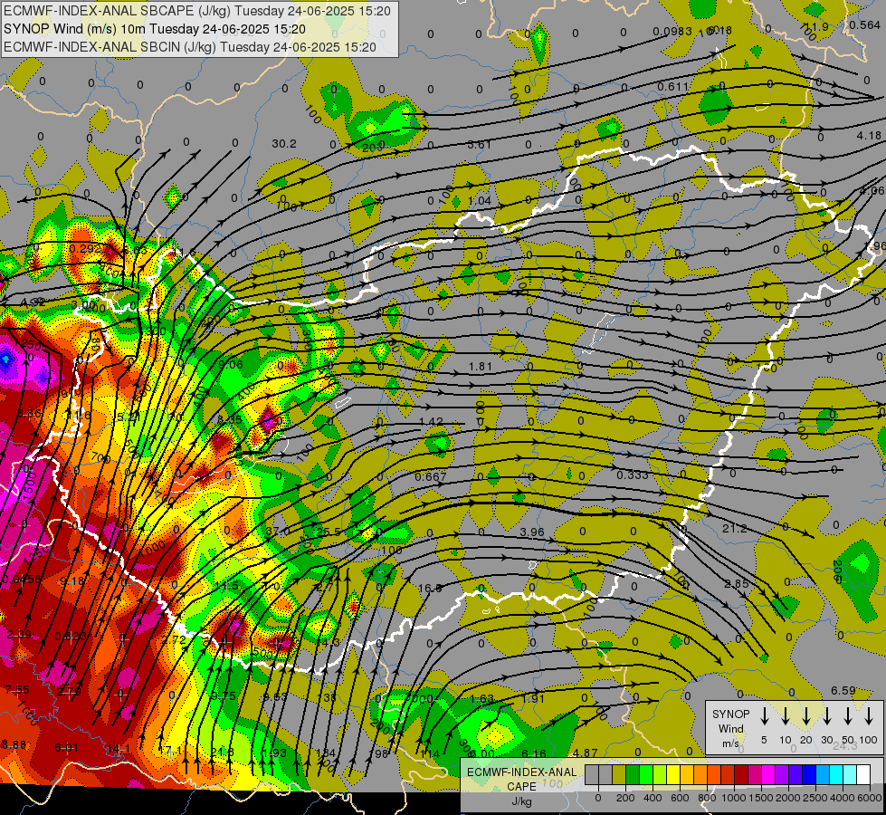The image size is (886, 815).
Task: Click the 'ECMWF-INDEX-ANAL SBCIN' title line
Action: [x=190, y=47]
